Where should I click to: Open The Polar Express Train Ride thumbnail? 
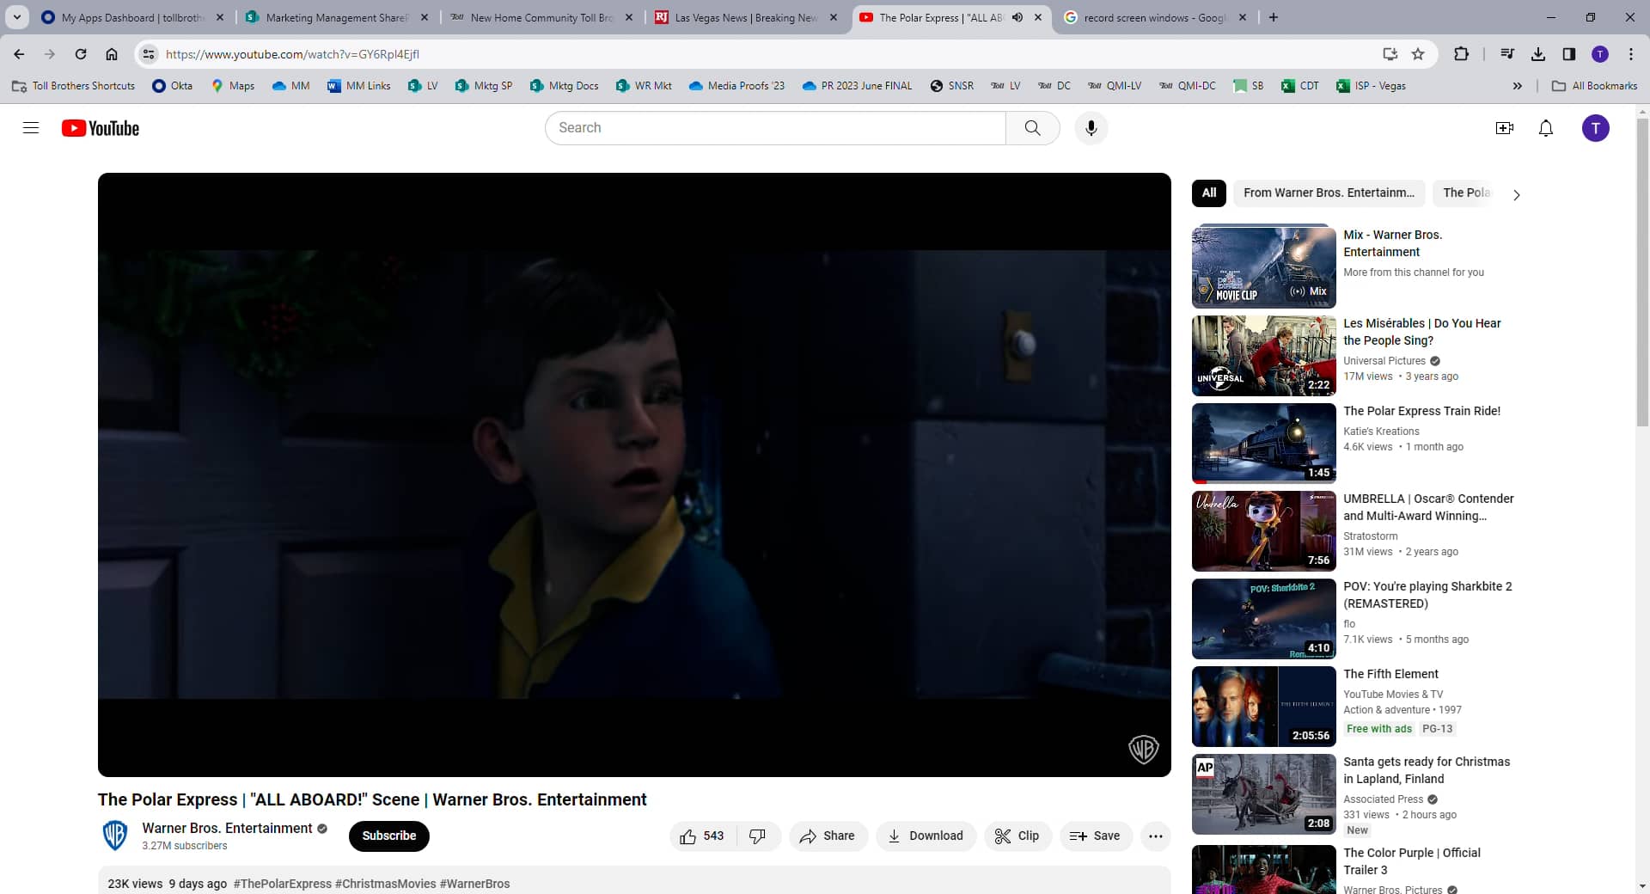click(1262, 443)
